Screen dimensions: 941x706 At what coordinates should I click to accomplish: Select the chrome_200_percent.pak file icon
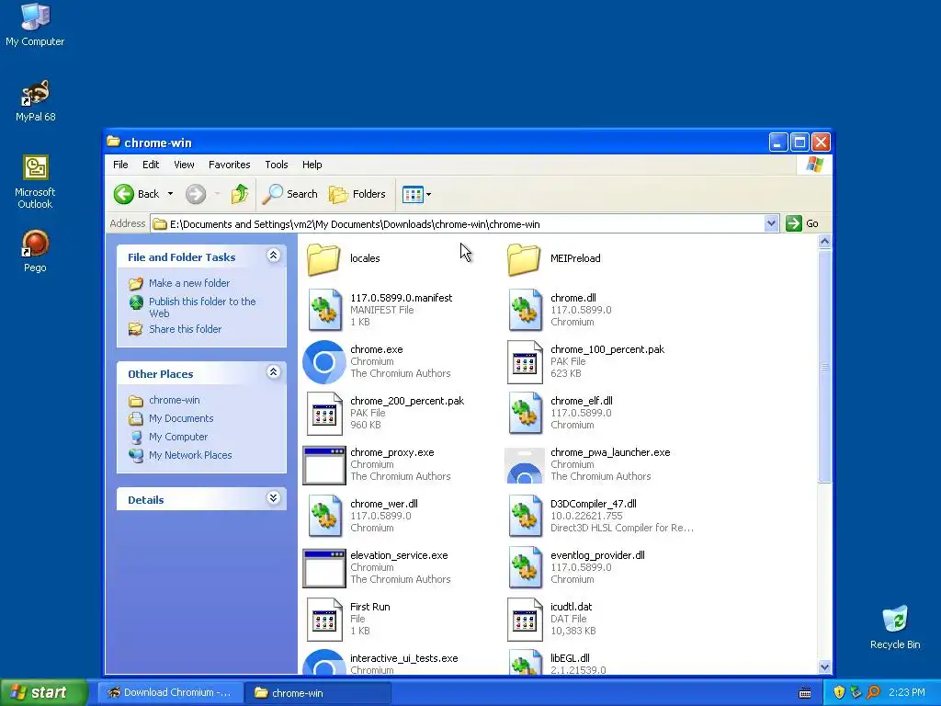tap(324, 413)
